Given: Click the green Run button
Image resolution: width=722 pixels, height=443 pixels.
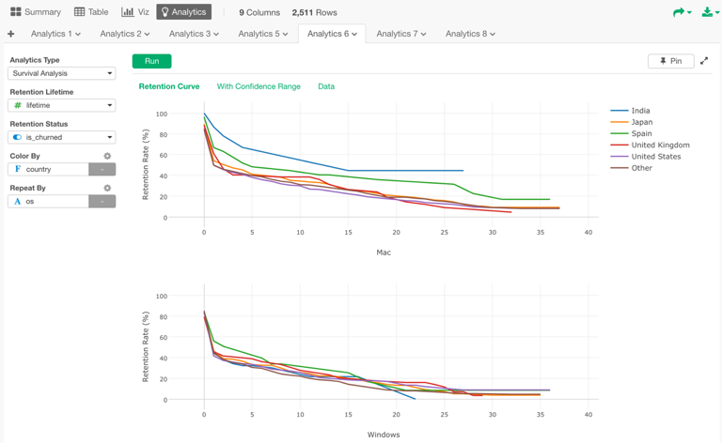Looking at the screenshot, I should pyautogui.click(x=151, y=61).
